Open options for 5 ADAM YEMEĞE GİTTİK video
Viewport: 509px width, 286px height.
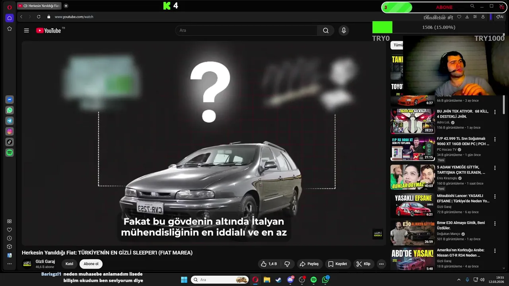[x=495, y=168]
